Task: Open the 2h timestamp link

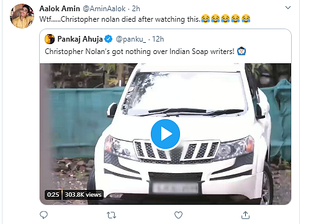Action: (x=136, y=9)
